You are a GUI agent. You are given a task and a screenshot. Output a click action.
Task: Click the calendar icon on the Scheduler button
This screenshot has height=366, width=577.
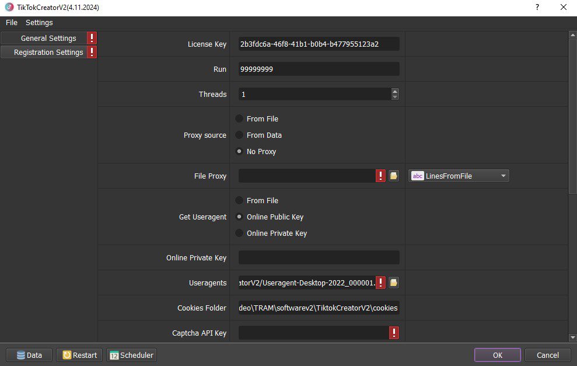[114, 355]
